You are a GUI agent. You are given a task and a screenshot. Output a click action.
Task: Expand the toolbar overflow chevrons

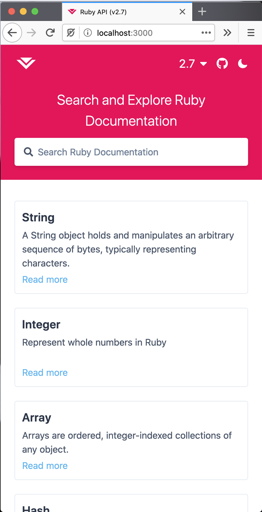click(x=227, y=33)
